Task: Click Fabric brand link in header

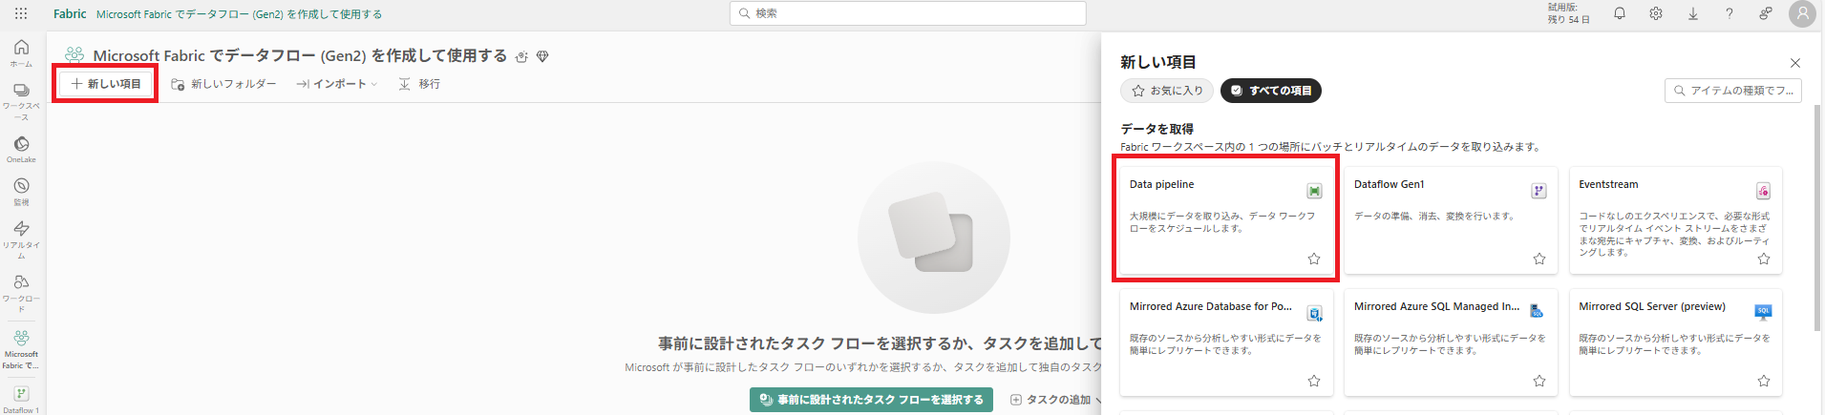Action: (70, 13)
